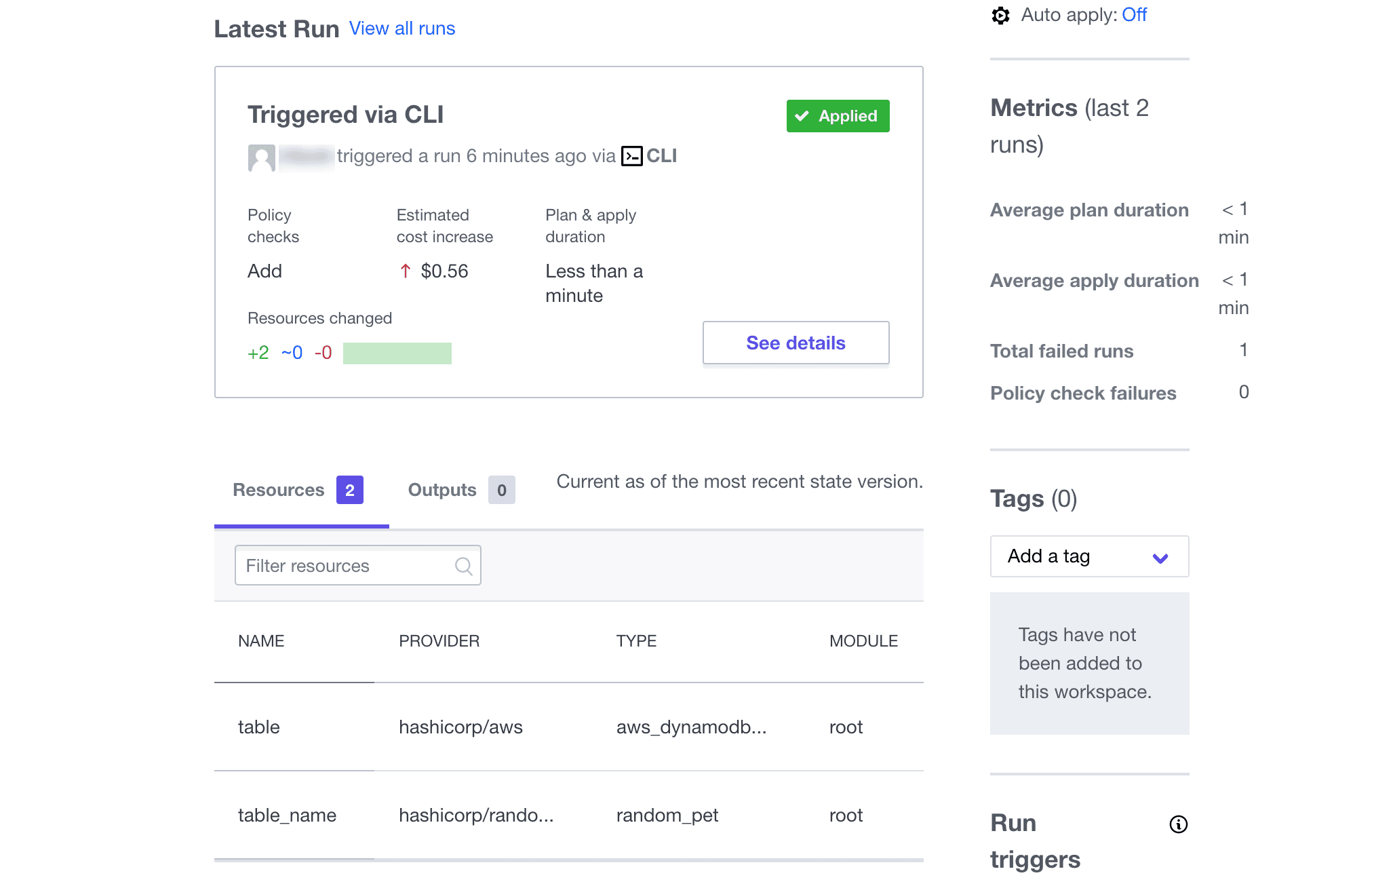Screen dimensions: 1393x884
Task: Click the MODULE column header
Action: pyautogui.click(x=864, y=641)
